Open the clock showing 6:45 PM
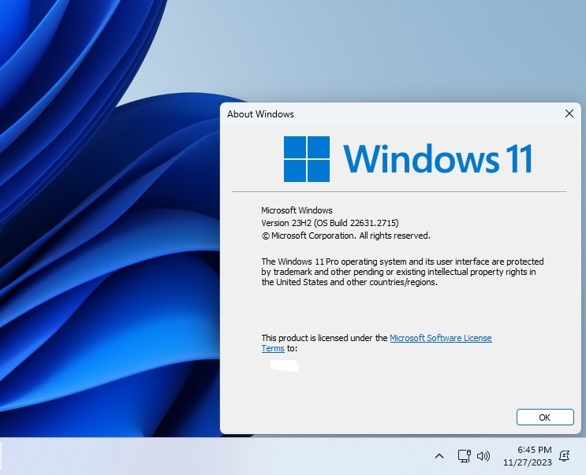The image size is (586, 475). pyautogui.click(x=535, y=450)
